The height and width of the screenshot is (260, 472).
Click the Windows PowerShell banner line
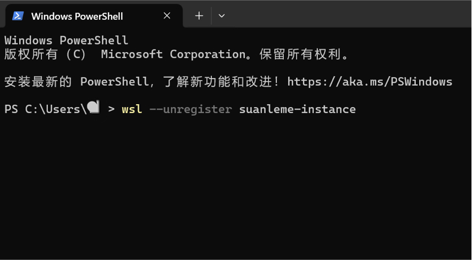[x=66, y=41]
